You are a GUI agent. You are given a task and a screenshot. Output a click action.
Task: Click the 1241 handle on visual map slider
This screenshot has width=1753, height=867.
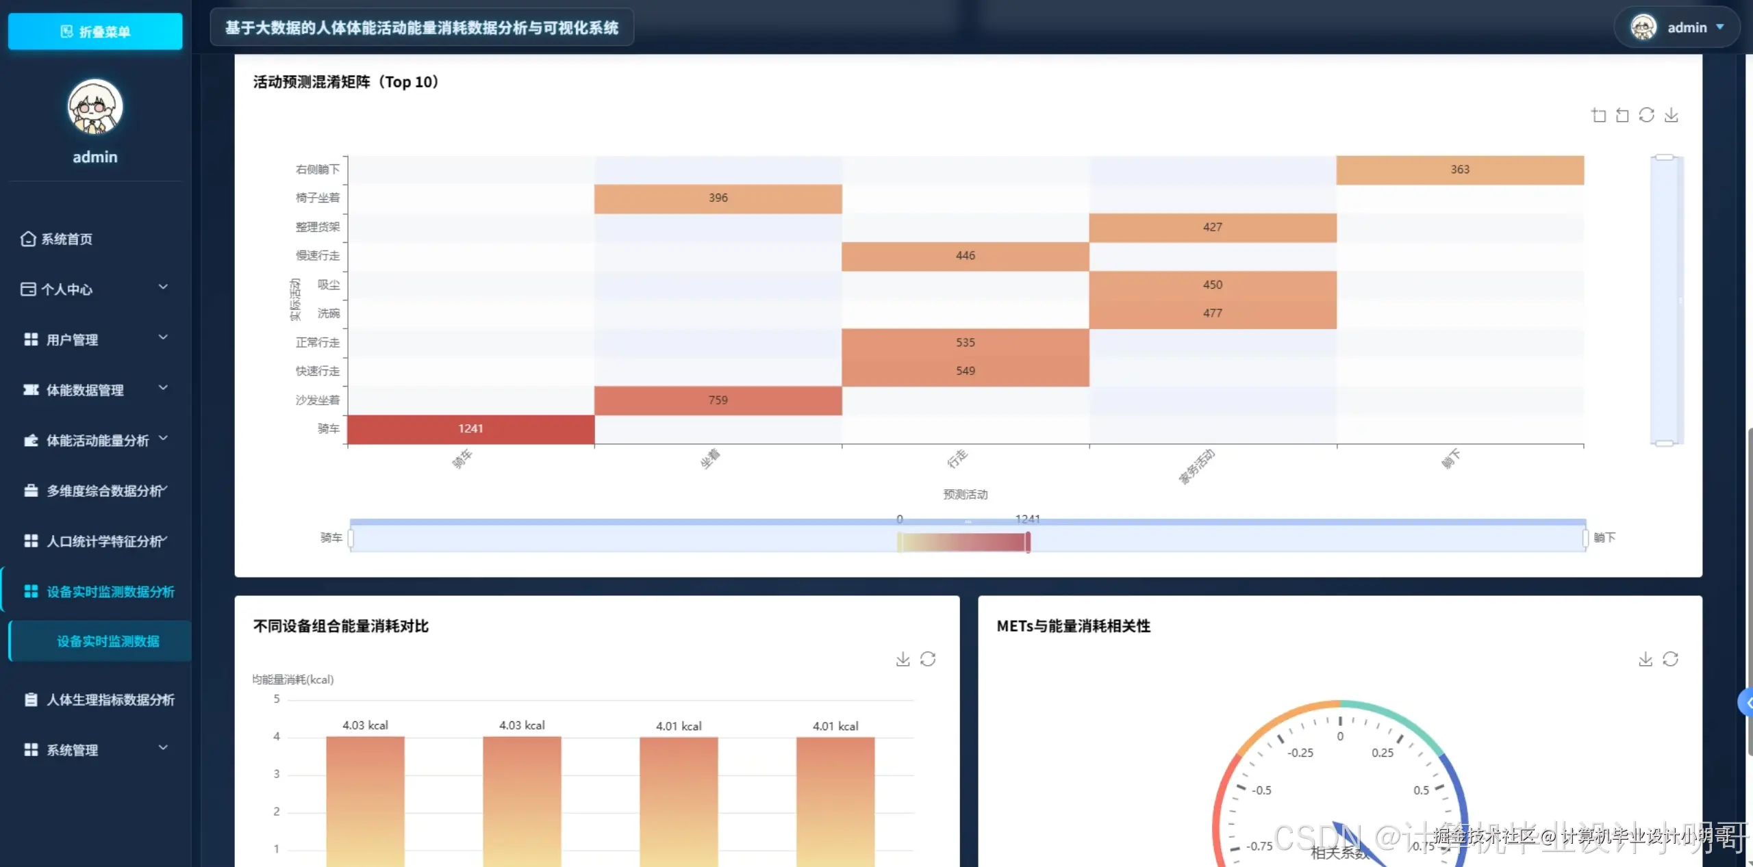1028,542
